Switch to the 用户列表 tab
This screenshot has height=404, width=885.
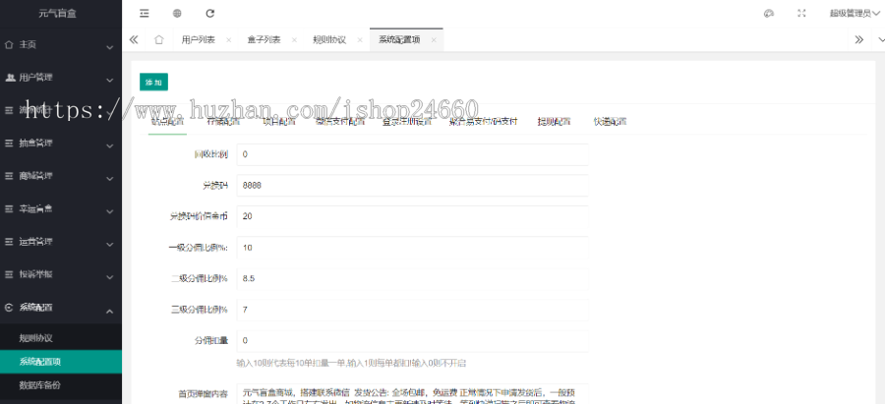pos(198,40)
